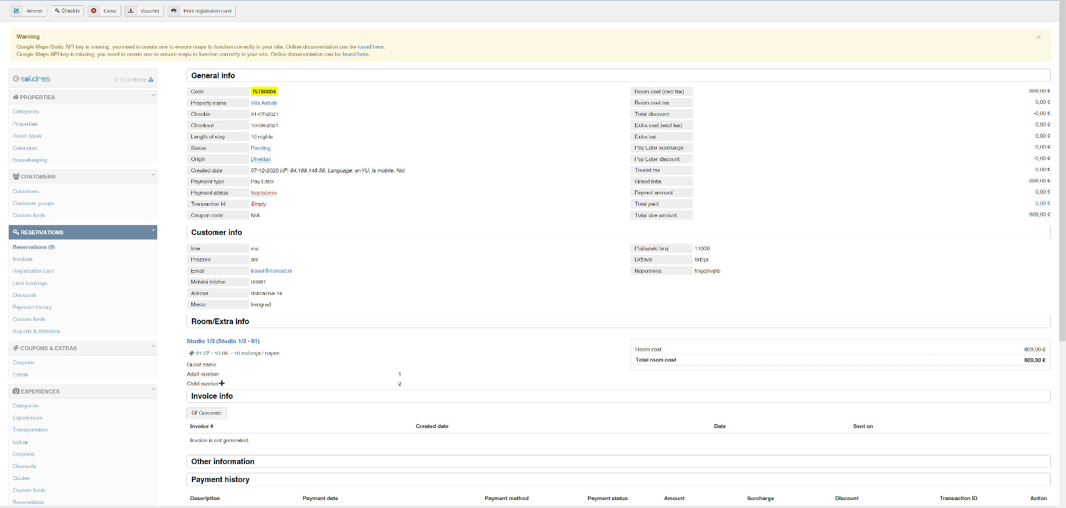Click the vertical page scrollbar
The image size is (1066, 508).
click(x=1062, y=166)
